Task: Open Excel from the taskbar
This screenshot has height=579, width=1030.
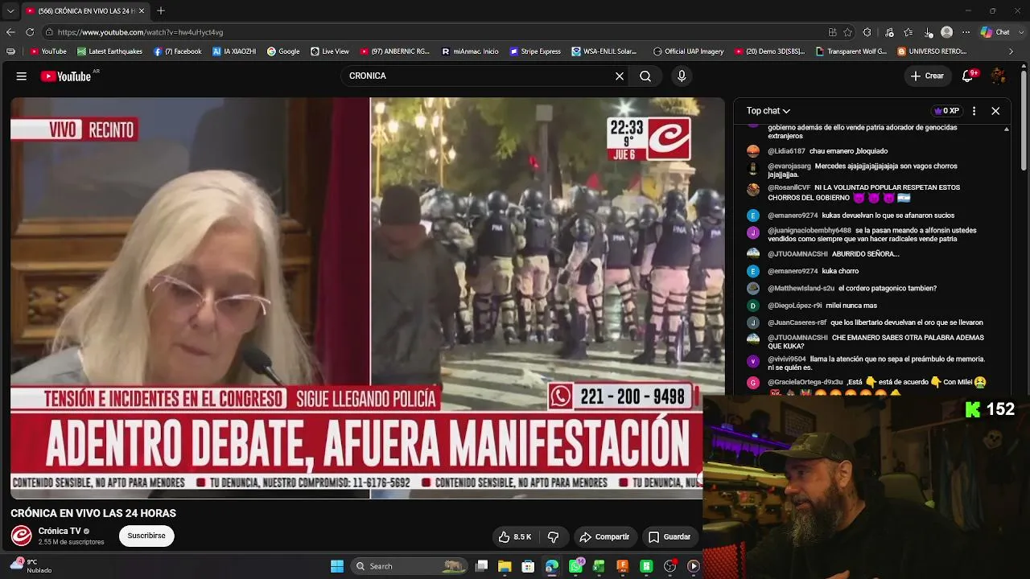Action: (599, 566)
